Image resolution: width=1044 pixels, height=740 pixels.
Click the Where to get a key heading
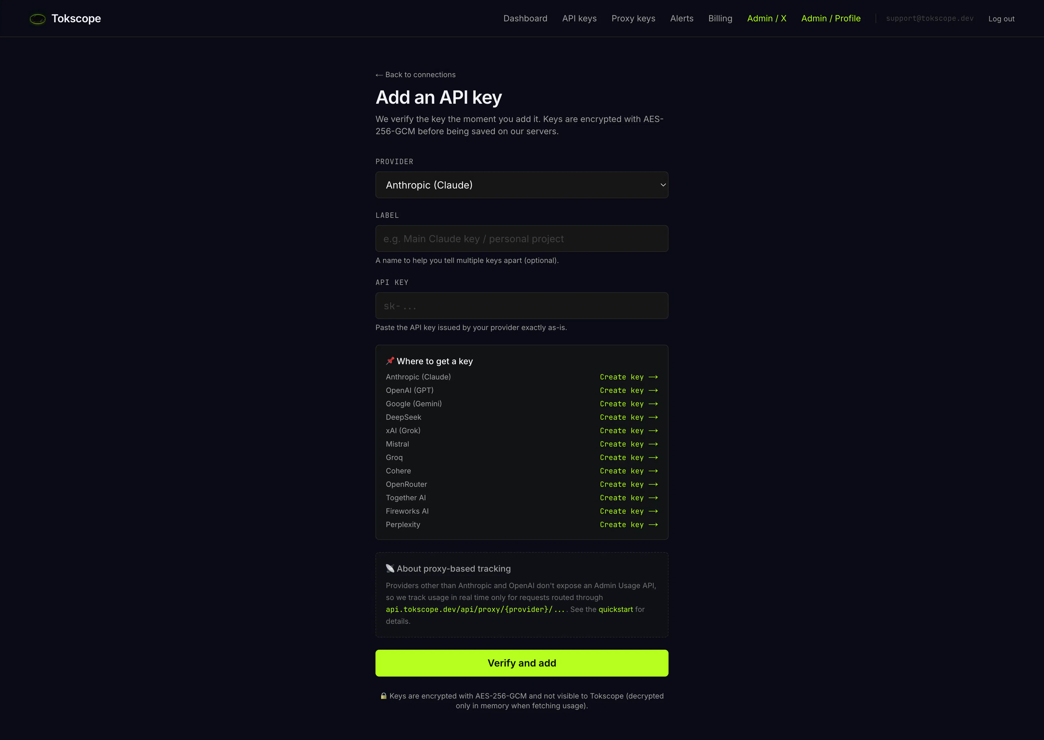click(434, 361)
